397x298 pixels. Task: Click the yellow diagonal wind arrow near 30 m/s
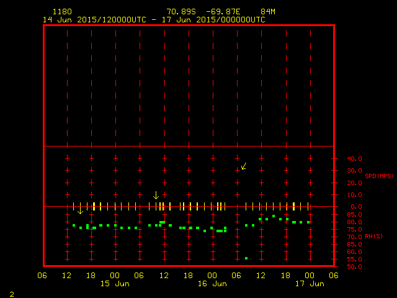pyautogui.click(x=244, y=166)
